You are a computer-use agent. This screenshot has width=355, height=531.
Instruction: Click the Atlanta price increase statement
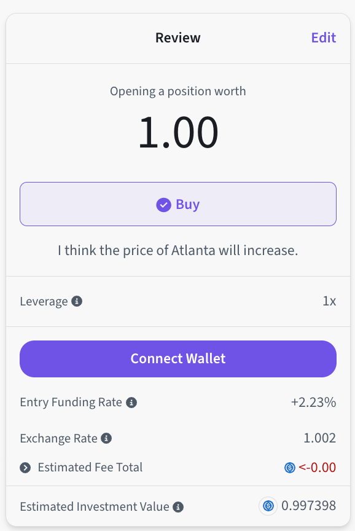point(178,251)
